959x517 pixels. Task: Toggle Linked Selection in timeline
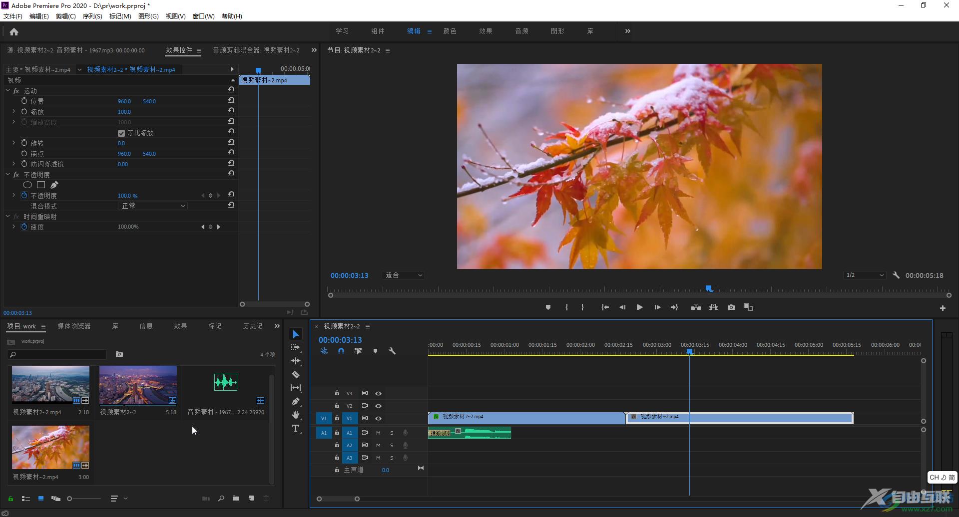pyautogui.click(x=358, y=351)
